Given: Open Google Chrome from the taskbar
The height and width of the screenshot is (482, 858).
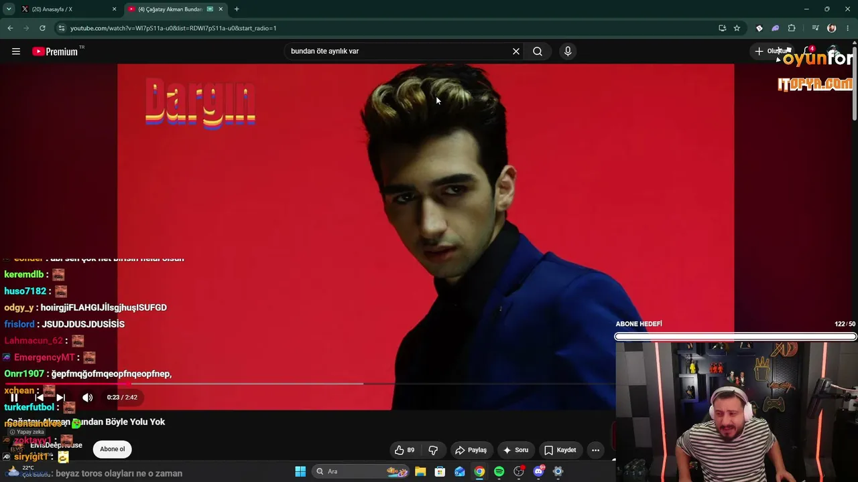Looking at the screenshot, I should [x=479, y=471].
